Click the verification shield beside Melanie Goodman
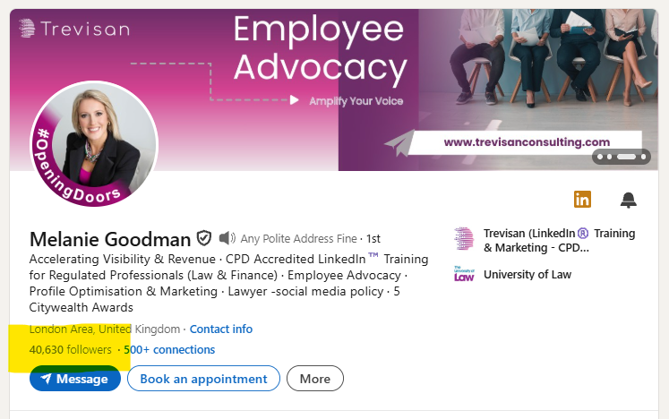This screenshot has height=419, width=669. pyautogui.click(x=204, y=238)
